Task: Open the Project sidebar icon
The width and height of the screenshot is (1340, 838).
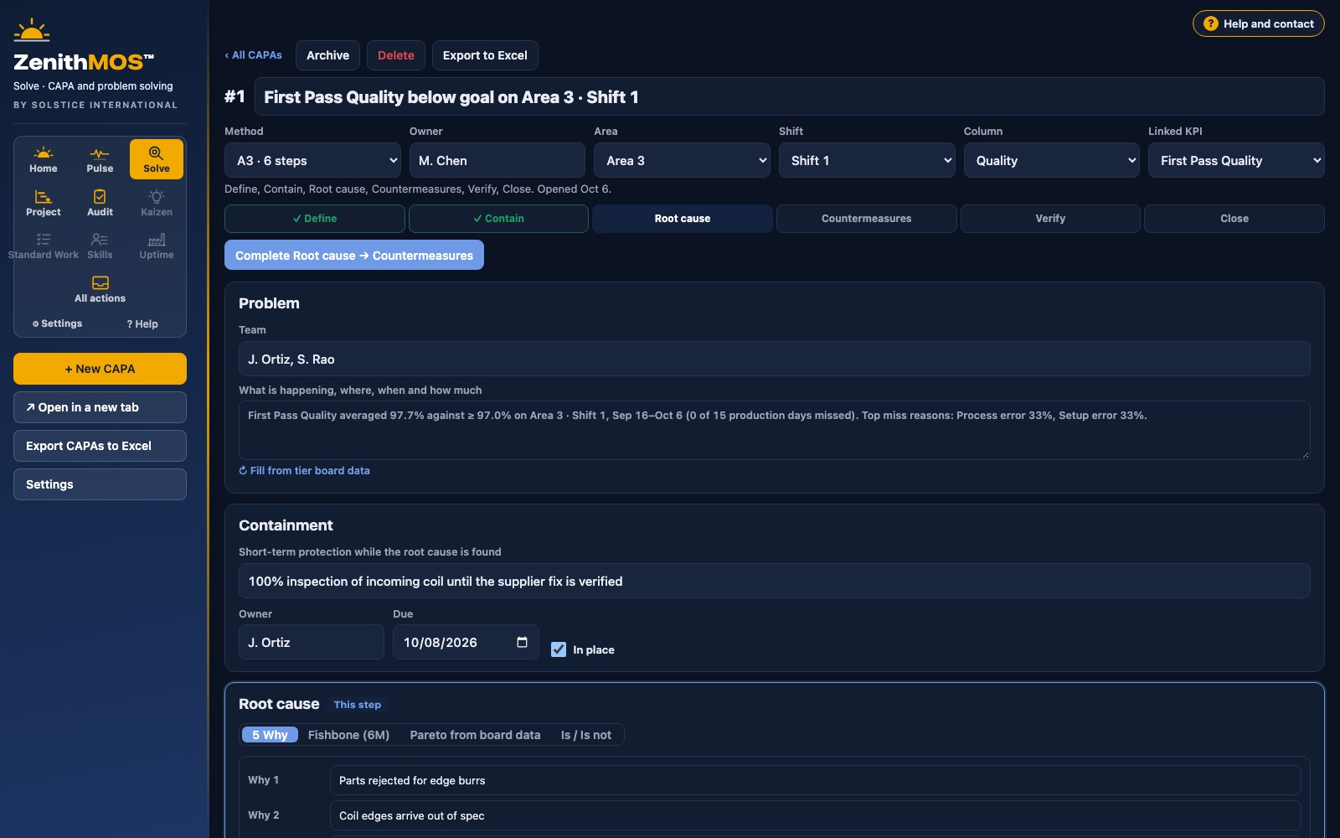Action: click(x=44, y=203)
